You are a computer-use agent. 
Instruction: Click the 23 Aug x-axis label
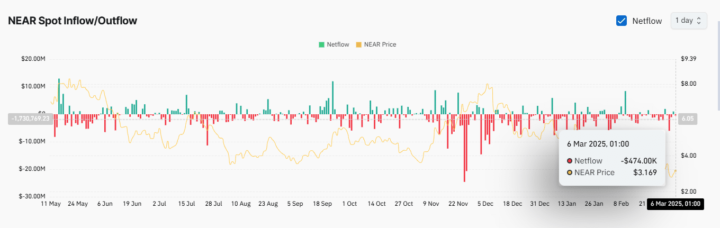point(268,204)
